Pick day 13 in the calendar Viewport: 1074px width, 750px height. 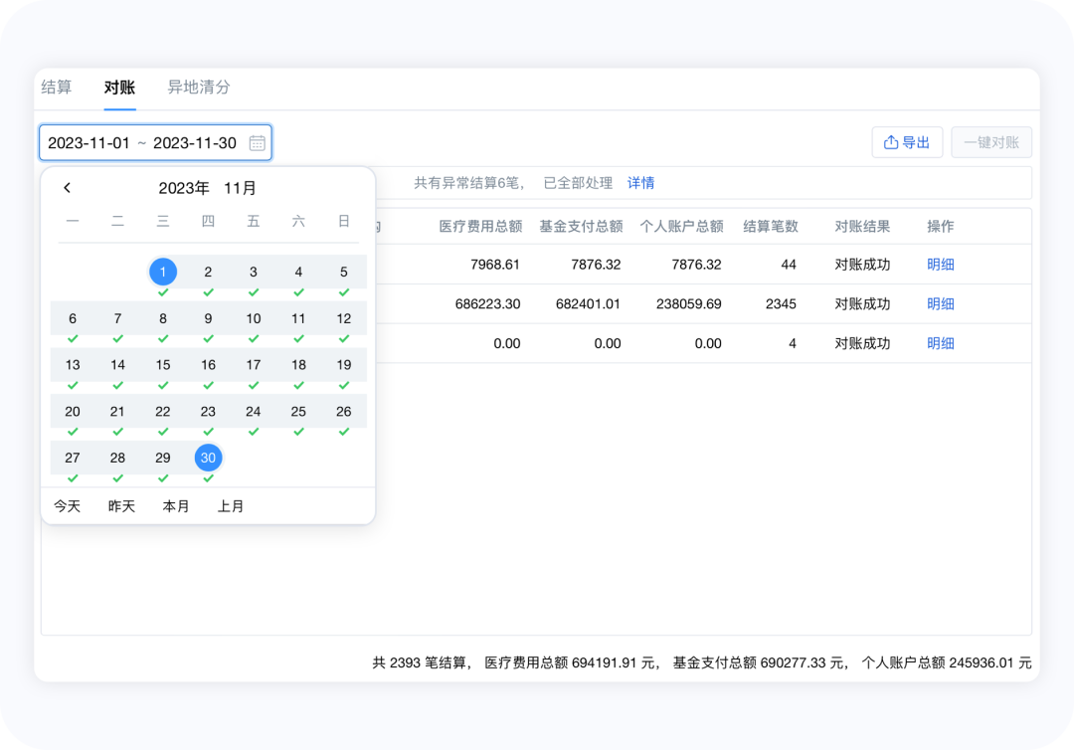pyautogui.click(x=73, y=365)
